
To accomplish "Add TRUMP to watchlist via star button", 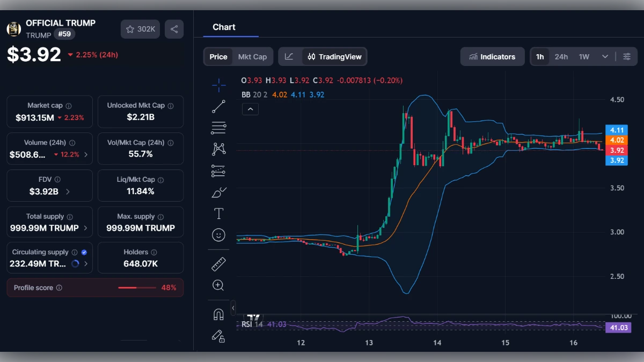I will pyautogui.click(x=140, y=29).
